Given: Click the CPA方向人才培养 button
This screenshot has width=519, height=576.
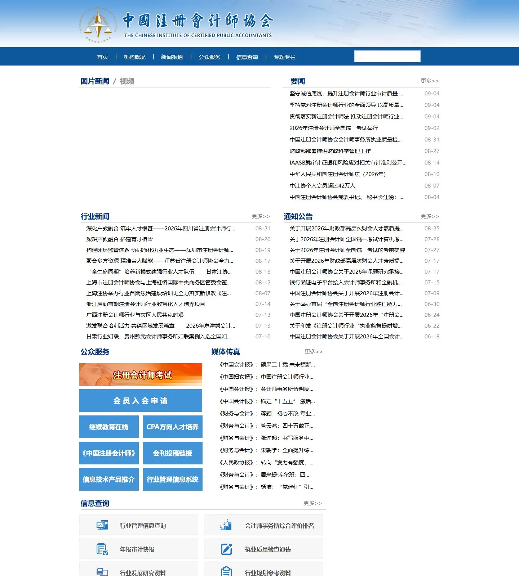Looking at the screenshot, I should click(173, 427).
